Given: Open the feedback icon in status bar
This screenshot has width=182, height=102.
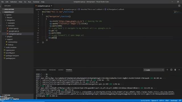Looking at the screenshot, I should [x=180, y=101].
